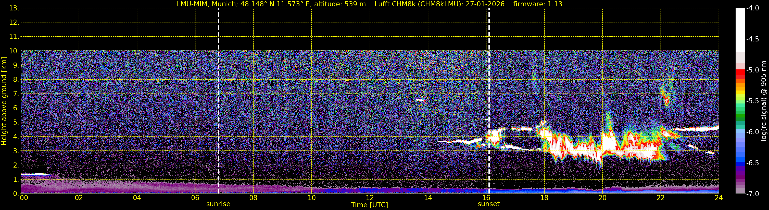769x210 pixels.
Task: Click the '-5.0' colorbar value
Action: pyautogui.click(x=753, y=70)
